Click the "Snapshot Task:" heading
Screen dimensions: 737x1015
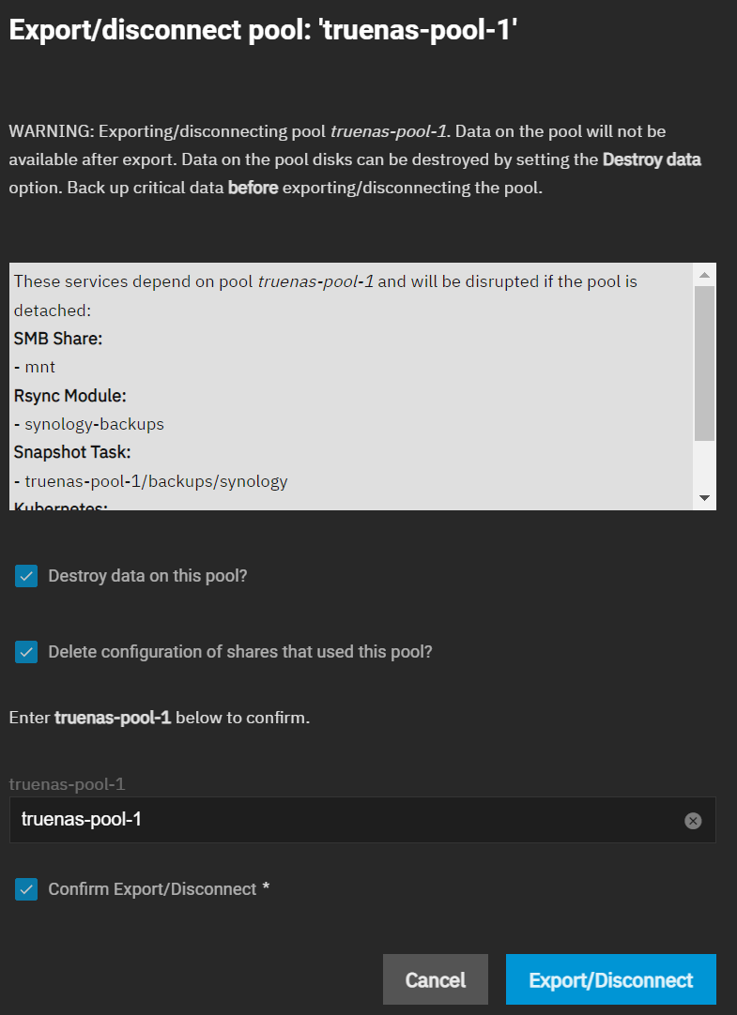click(72, 453)
